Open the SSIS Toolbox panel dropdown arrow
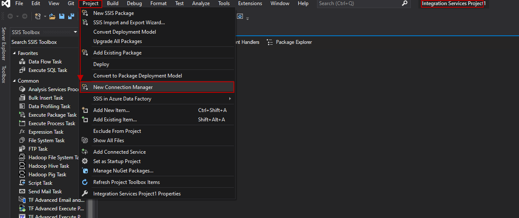Screen dimensions: 519x218 75,32
